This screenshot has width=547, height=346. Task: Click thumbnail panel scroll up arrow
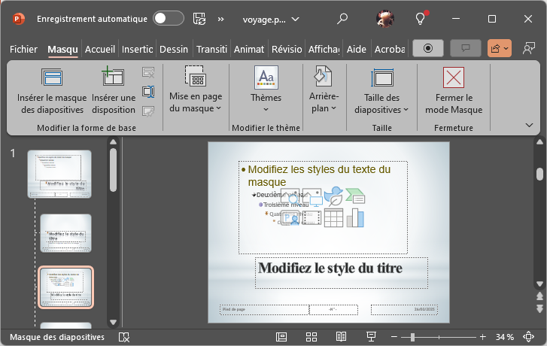click(x=113, y=141)
